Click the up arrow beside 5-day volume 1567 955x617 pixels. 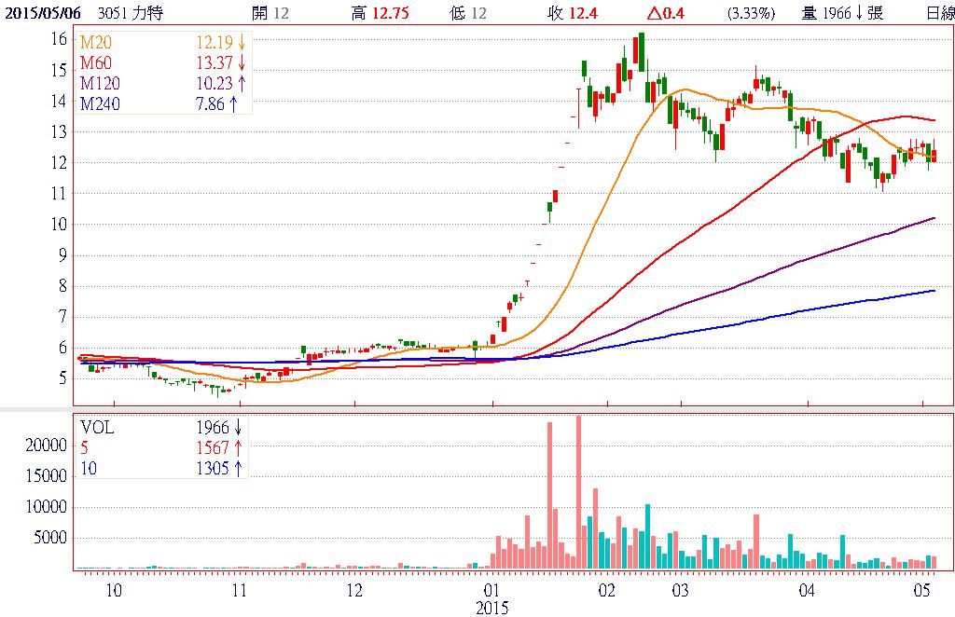(x=238, y=448)
